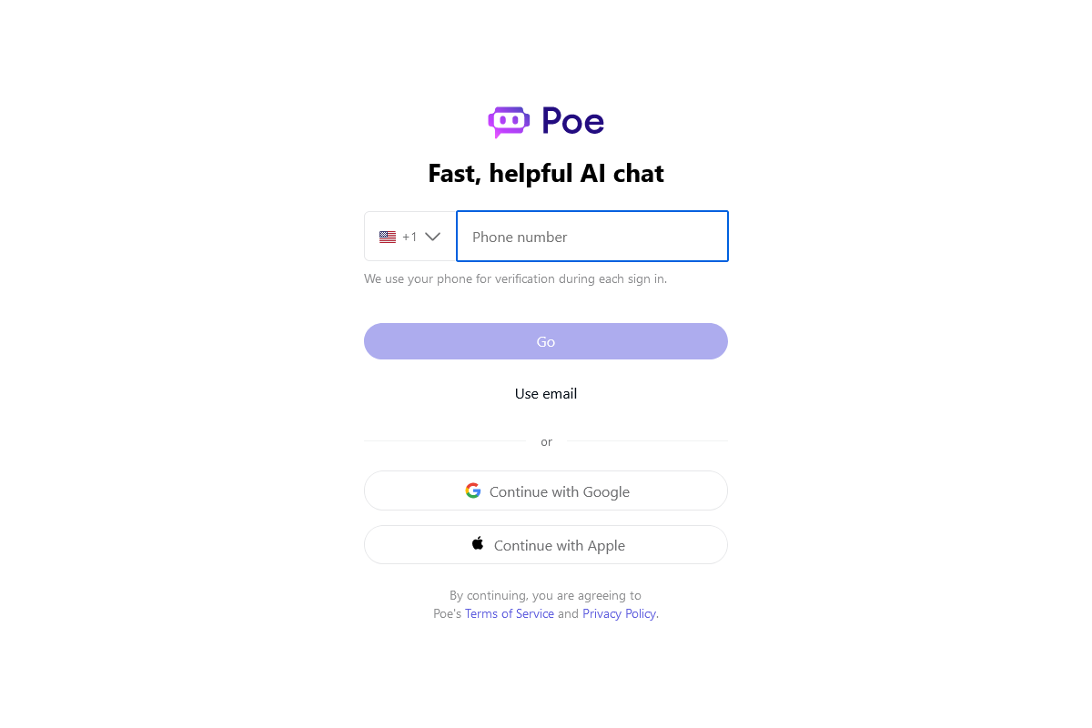Click "Continue with Google"
This screenshot has height=728, width=1092.
point(546,490)
